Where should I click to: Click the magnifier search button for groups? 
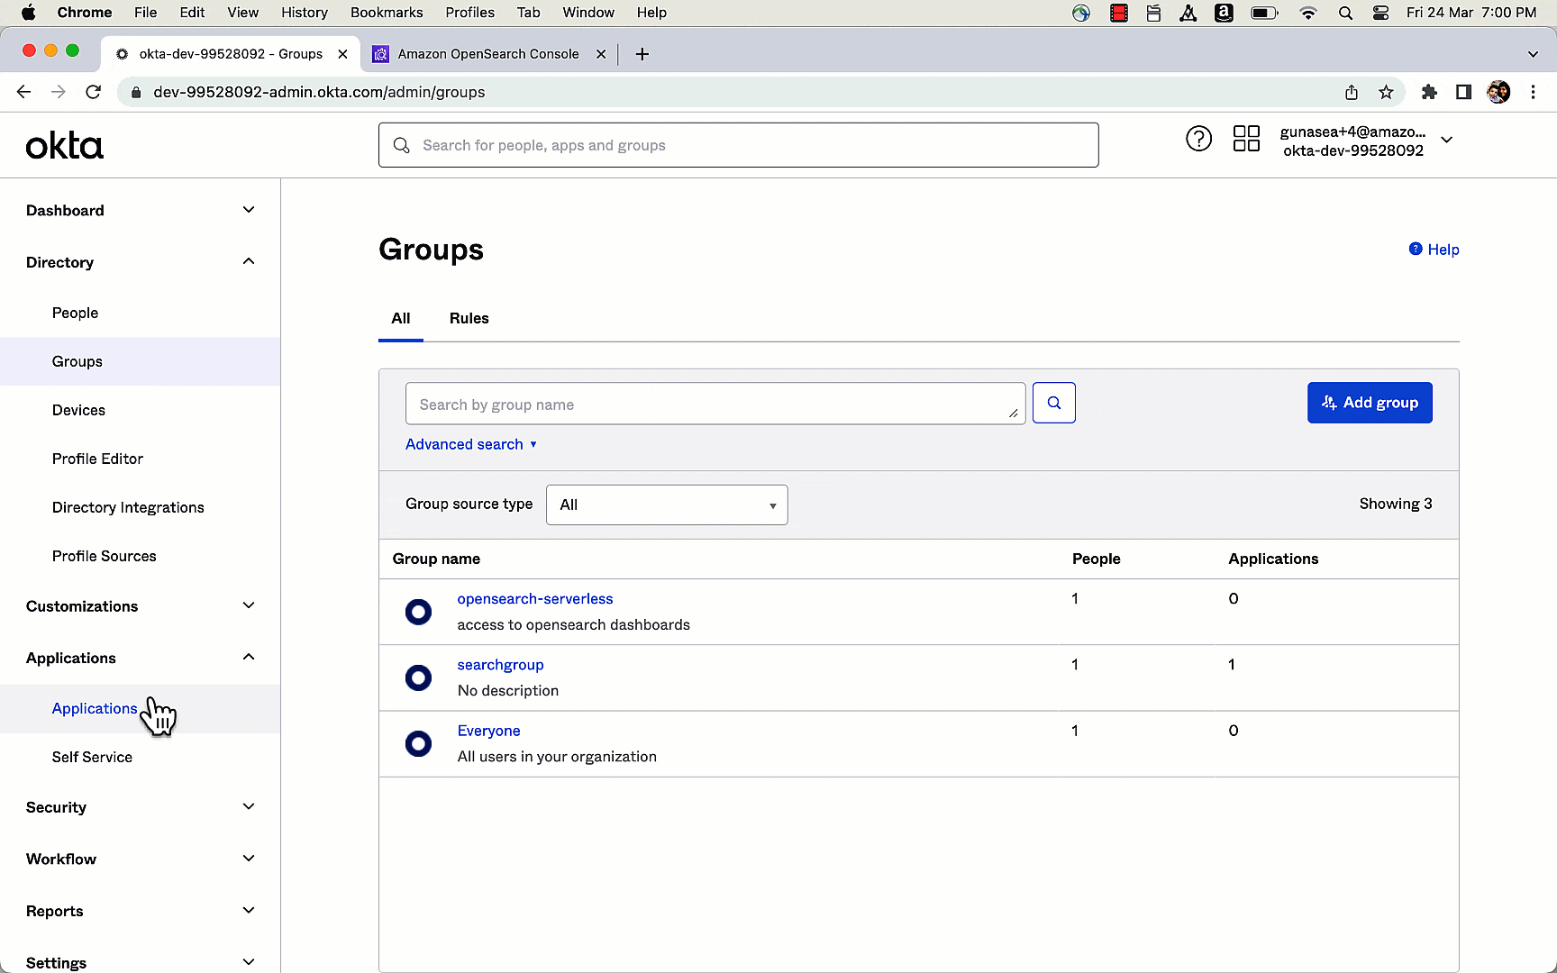(1053, 403)
